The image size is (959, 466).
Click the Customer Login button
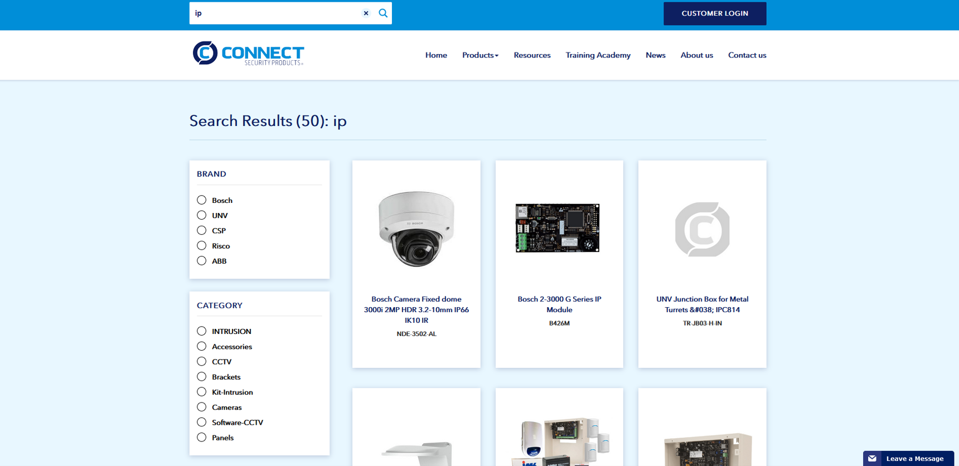coord(715,13)
